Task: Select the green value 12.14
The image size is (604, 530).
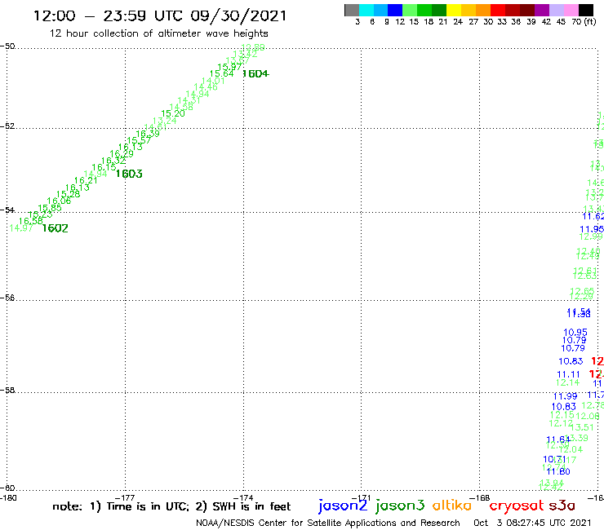Action: pyautogui.click(x=567, y=382)
